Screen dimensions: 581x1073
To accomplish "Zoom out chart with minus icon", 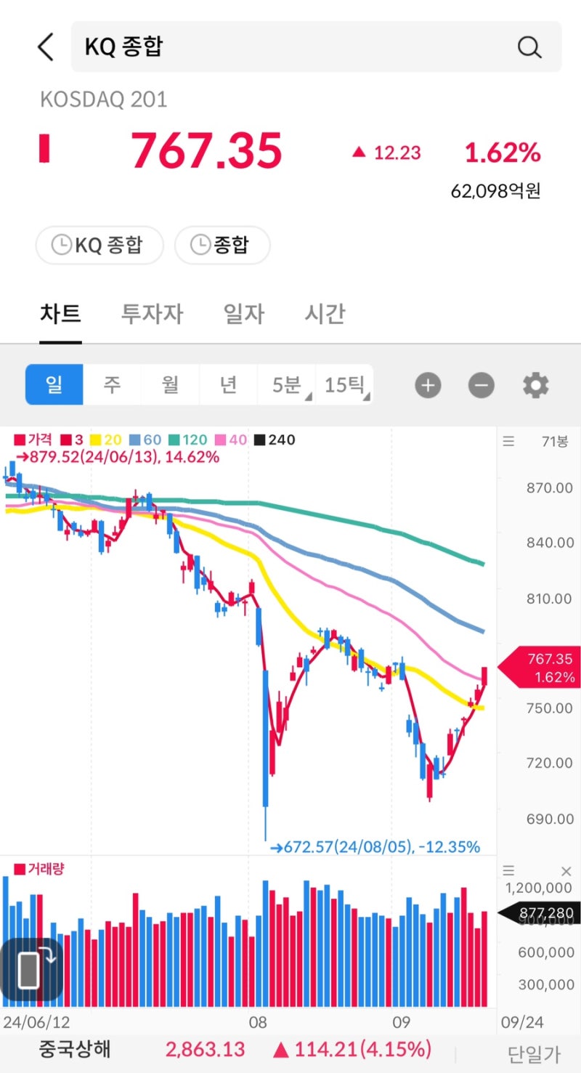I will point(481,385).
